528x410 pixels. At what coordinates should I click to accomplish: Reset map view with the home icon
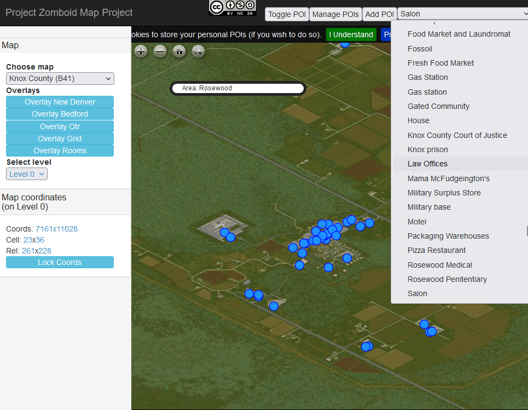pyautogui.click(x=179, y=51)
